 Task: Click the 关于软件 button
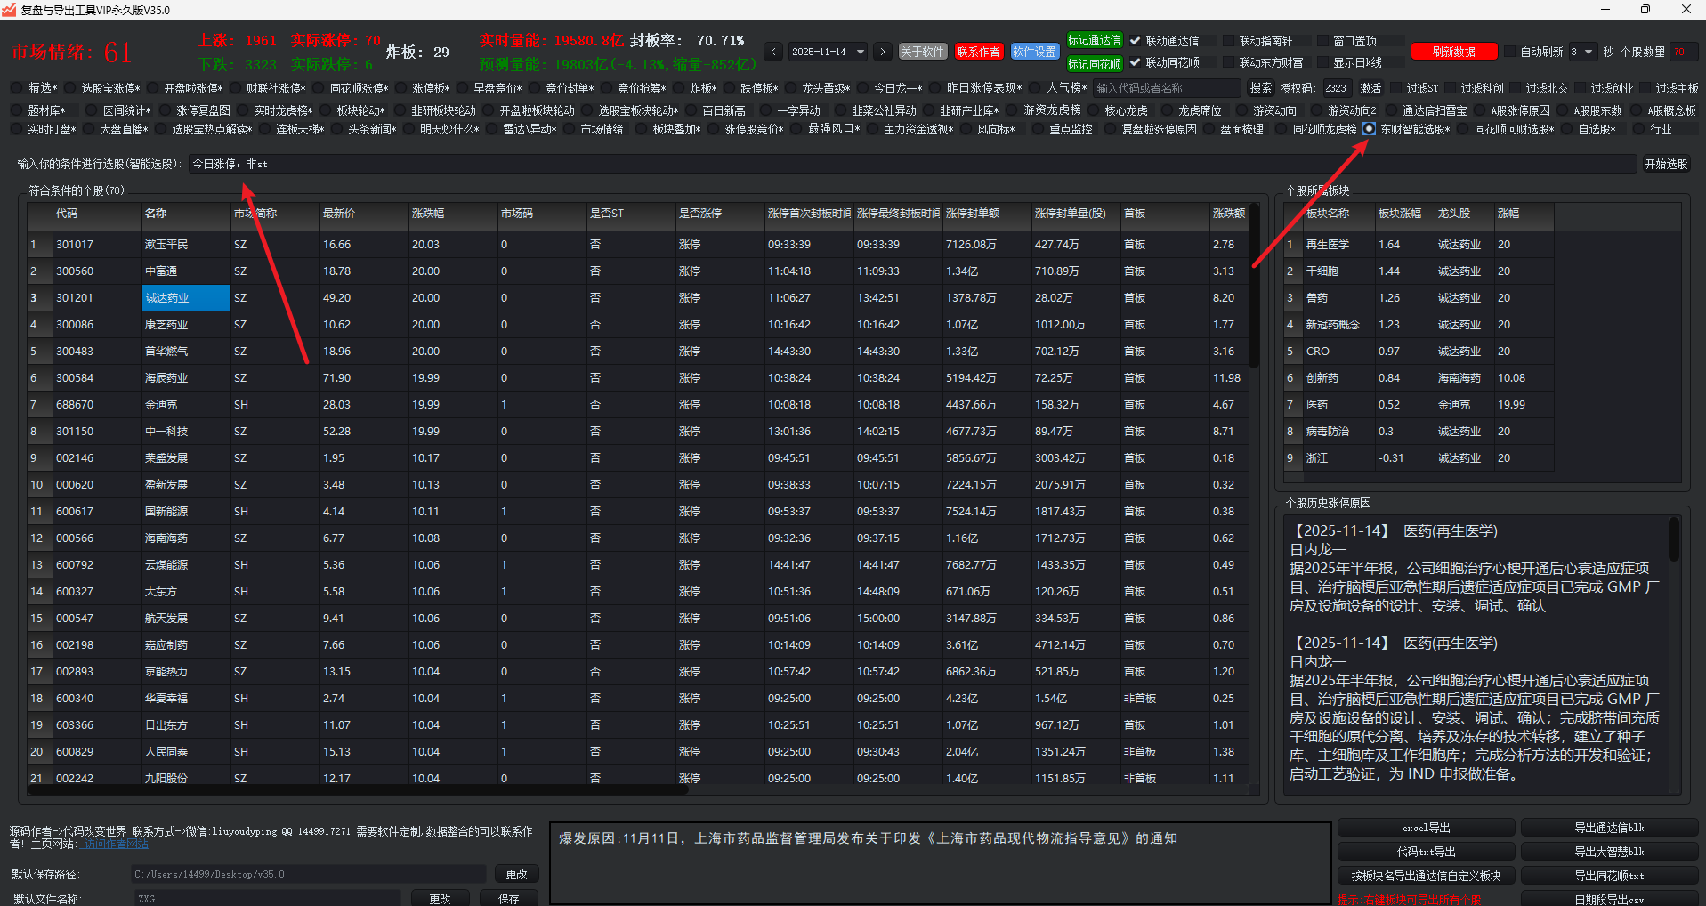coord(922,52)
